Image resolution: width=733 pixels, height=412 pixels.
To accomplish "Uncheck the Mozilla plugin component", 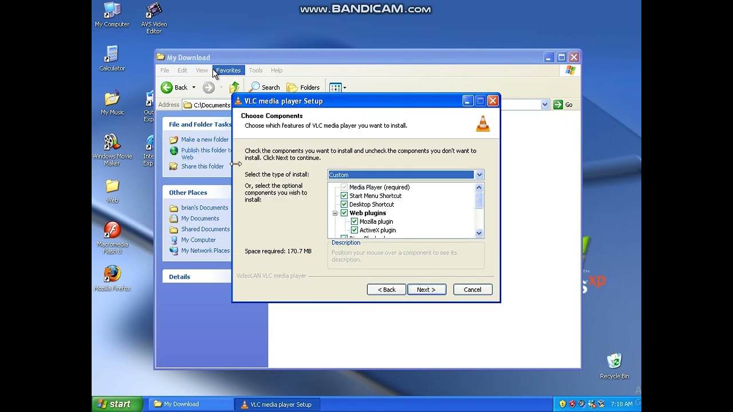I will point(354,221).
